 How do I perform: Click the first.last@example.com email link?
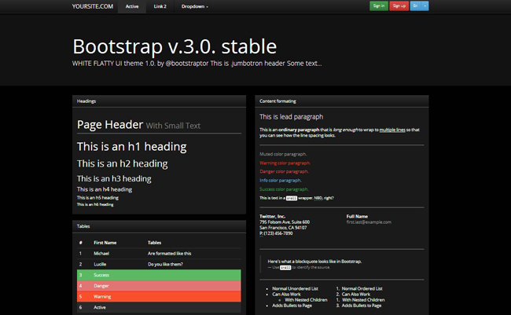click(x=369, y=222)
